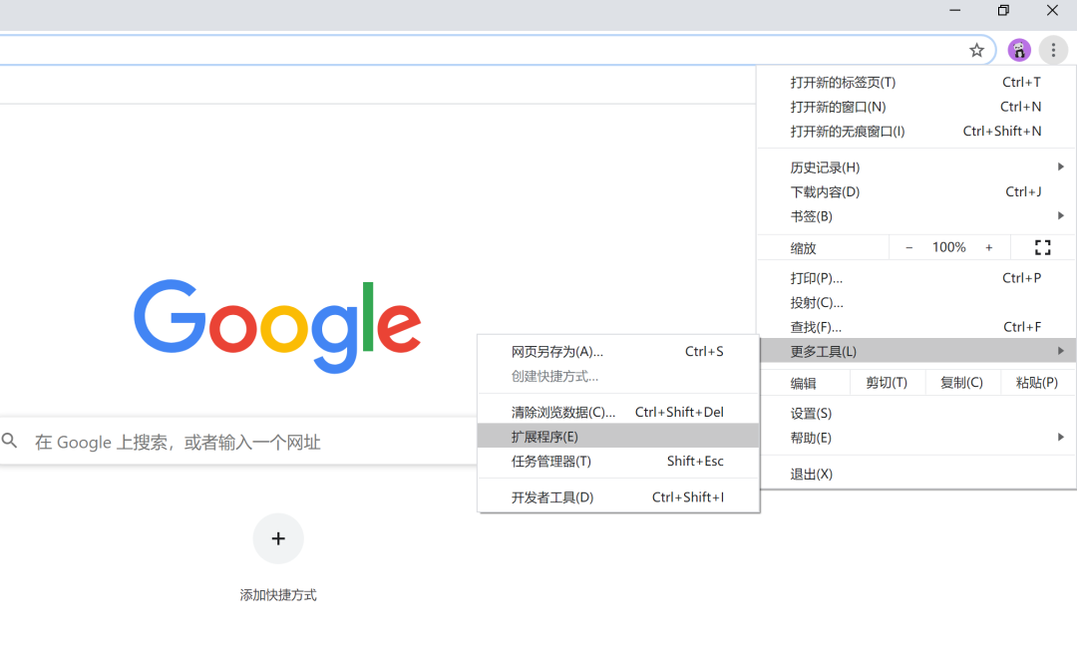Screen dimensions: 1077x653
Task: Open a new incognito window 打开新的无痕窗口(I)
Action: [916, 132]
